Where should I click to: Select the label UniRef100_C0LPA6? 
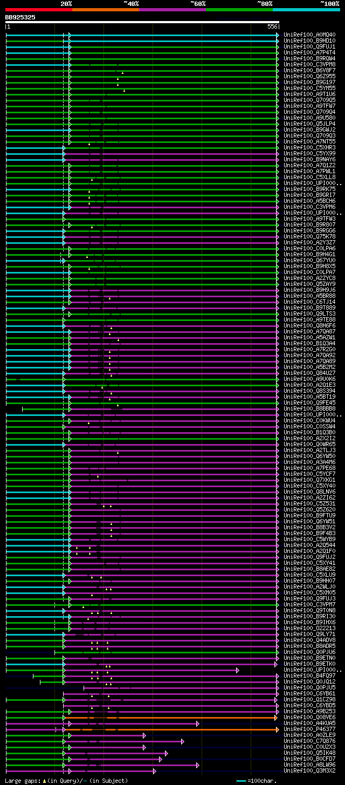(x=309, y=248)
